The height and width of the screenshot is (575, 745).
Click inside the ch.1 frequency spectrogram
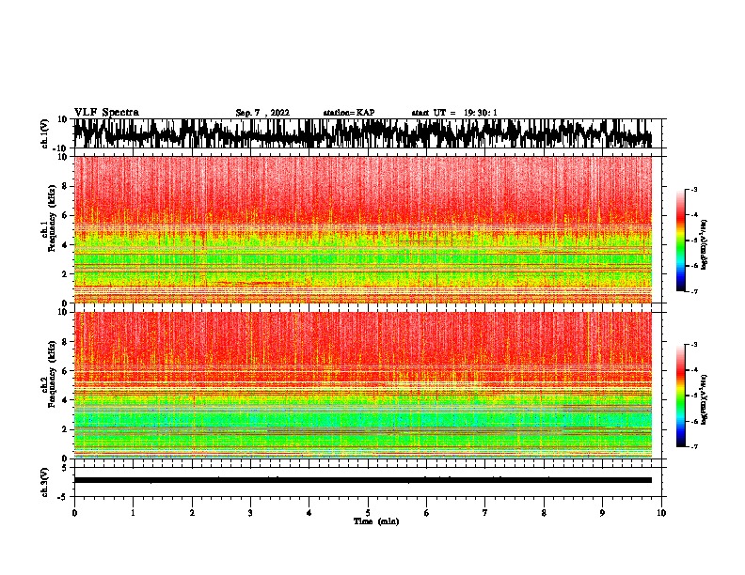pyautogui.click(x=362, y=229)
